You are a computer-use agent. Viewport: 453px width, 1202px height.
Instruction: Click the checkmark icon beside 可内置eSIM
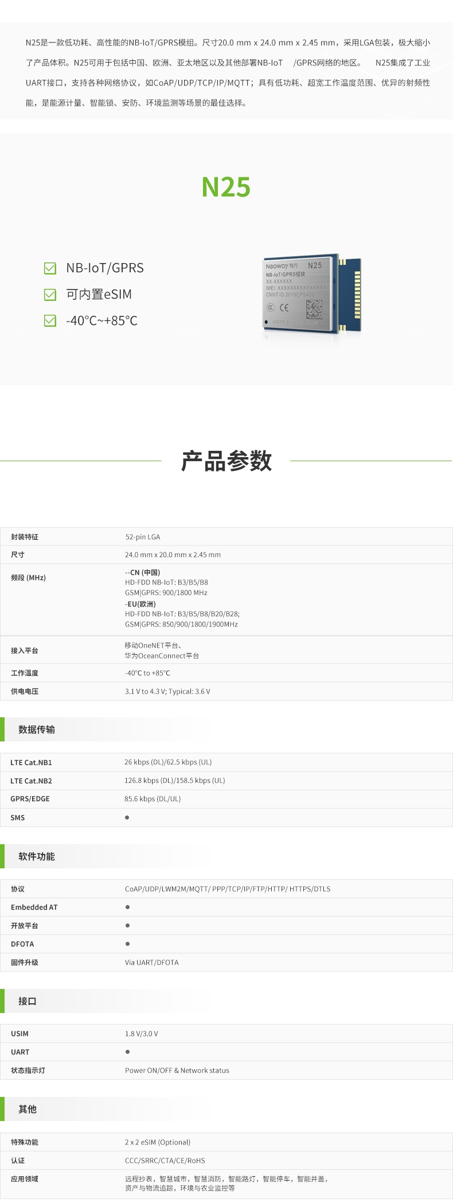[50, 295]
